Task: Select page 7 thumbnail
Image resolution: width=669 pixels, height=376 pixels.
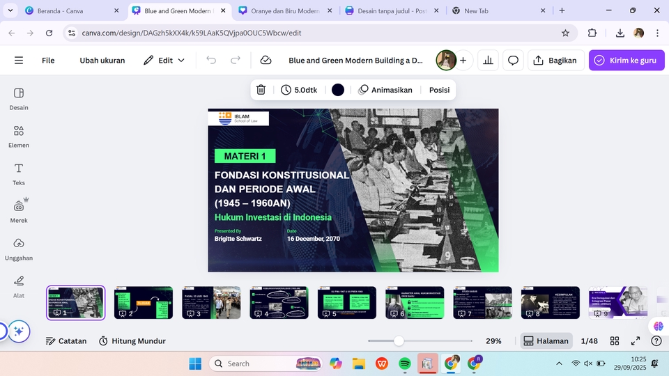Action: [482, 303]
